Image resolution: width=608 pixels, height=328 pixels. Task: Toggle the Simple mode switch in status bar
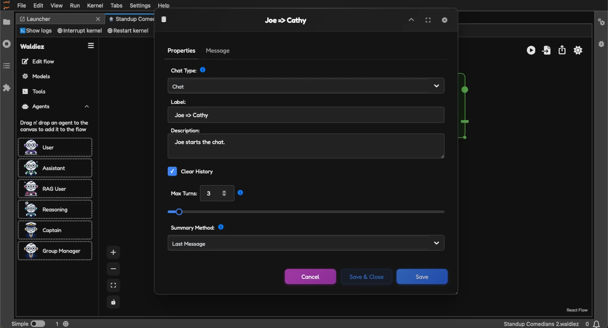38,324
